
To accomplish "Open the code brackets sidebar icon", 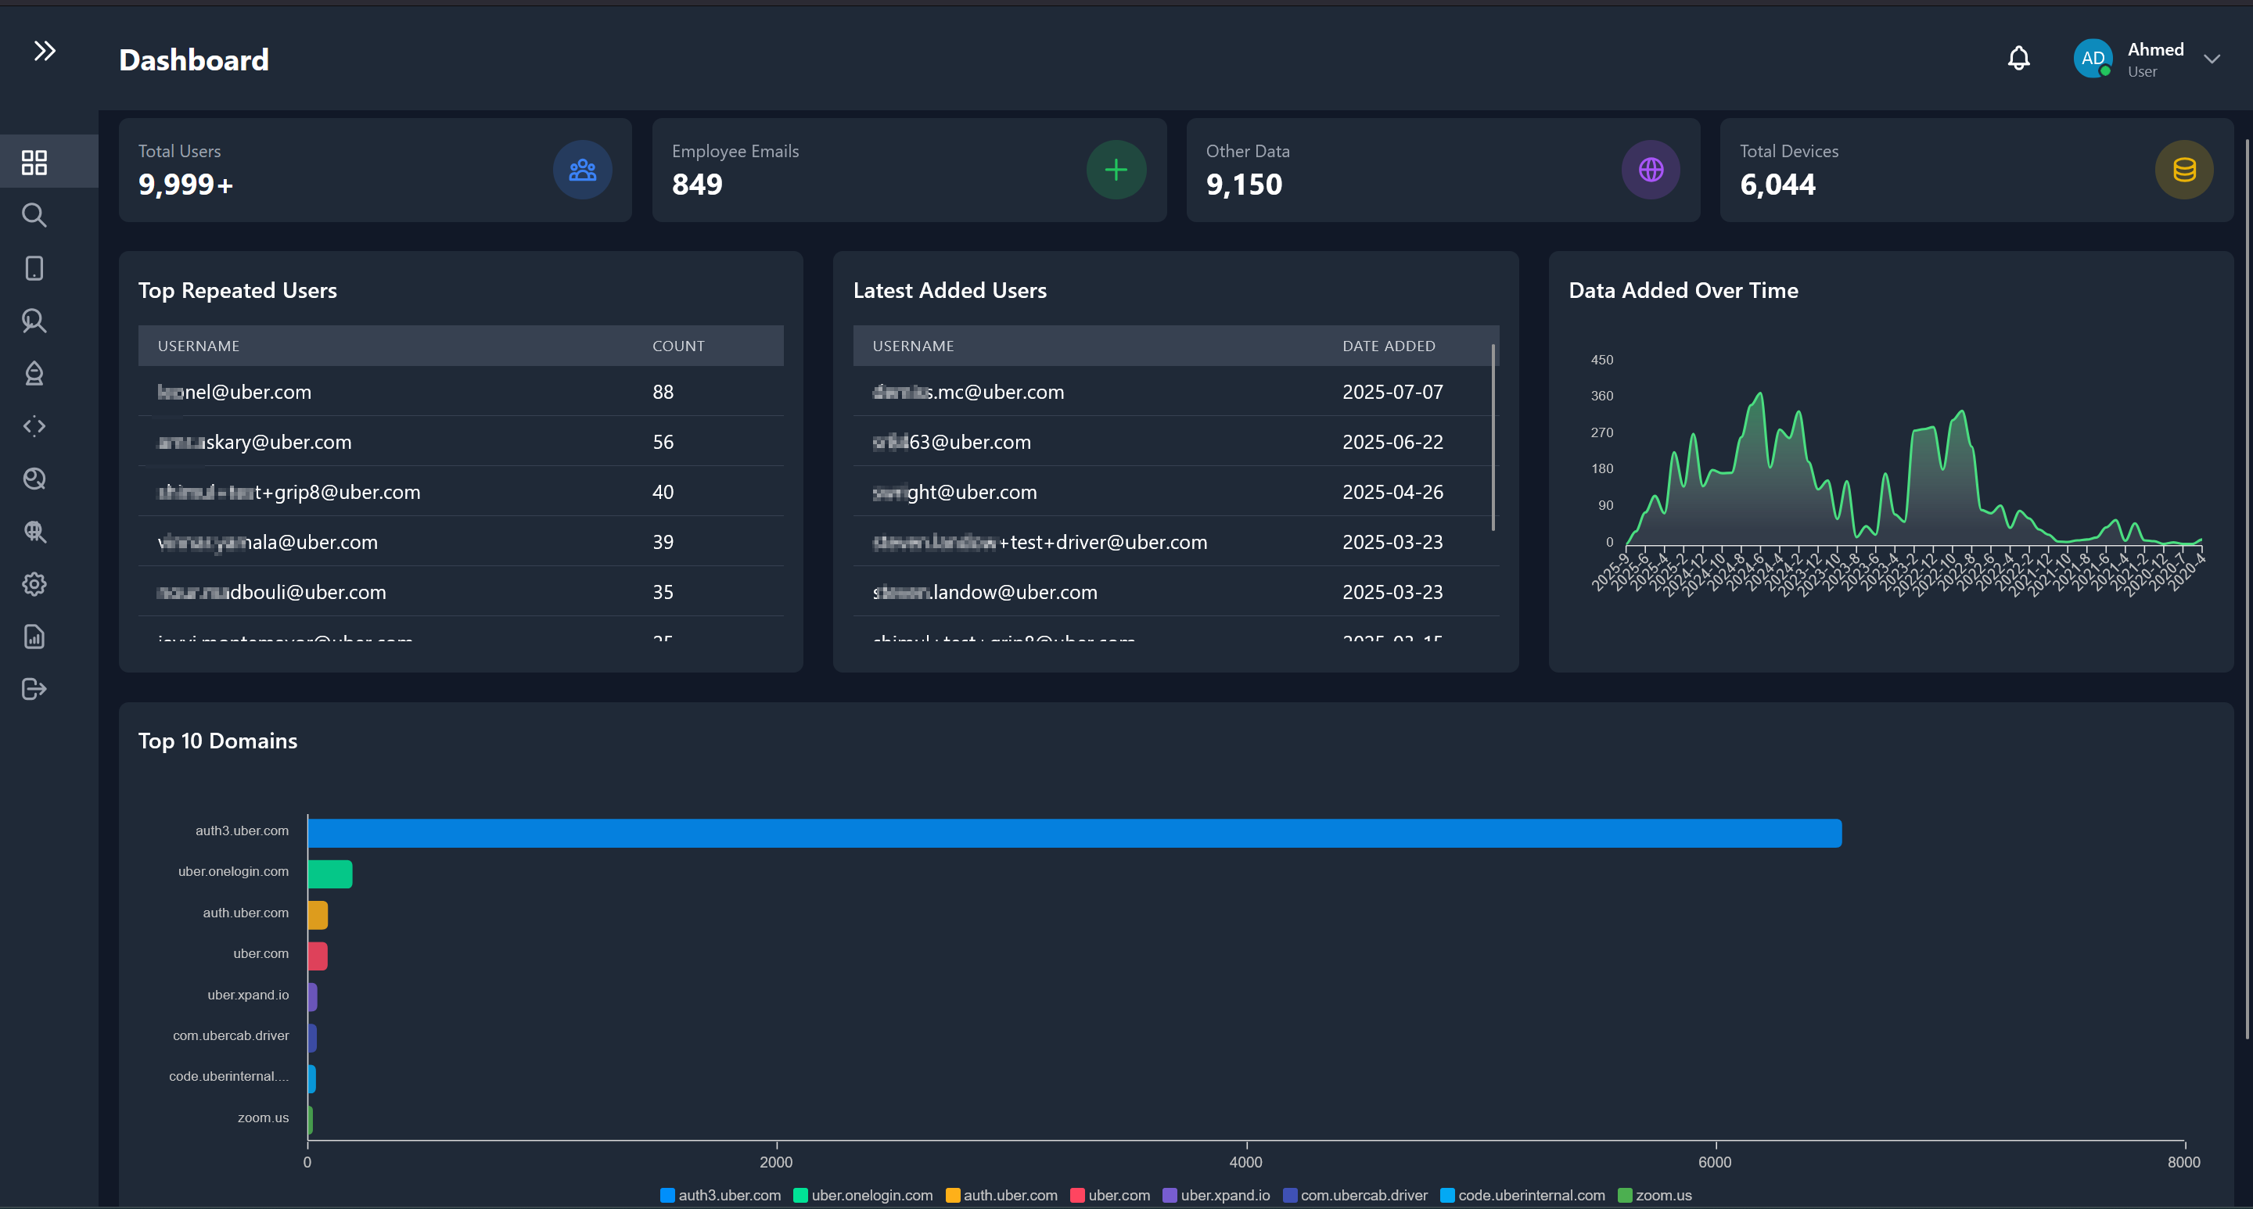I will point(34,425).
